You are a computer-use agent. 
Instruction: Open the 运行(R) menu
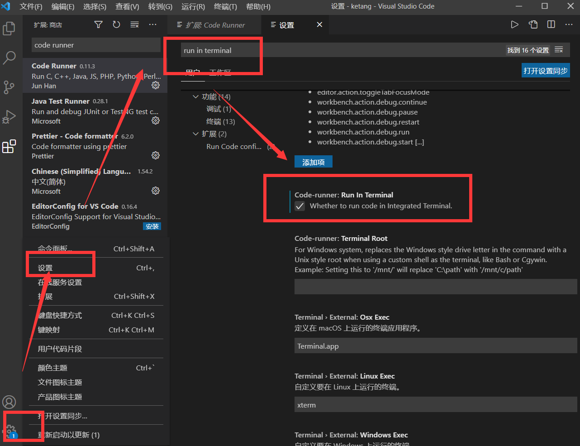(x=193, y=7)
